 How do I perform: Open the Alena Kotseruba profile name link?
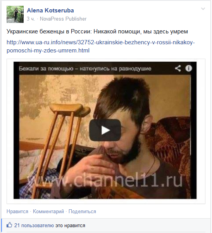click(50, 10)
